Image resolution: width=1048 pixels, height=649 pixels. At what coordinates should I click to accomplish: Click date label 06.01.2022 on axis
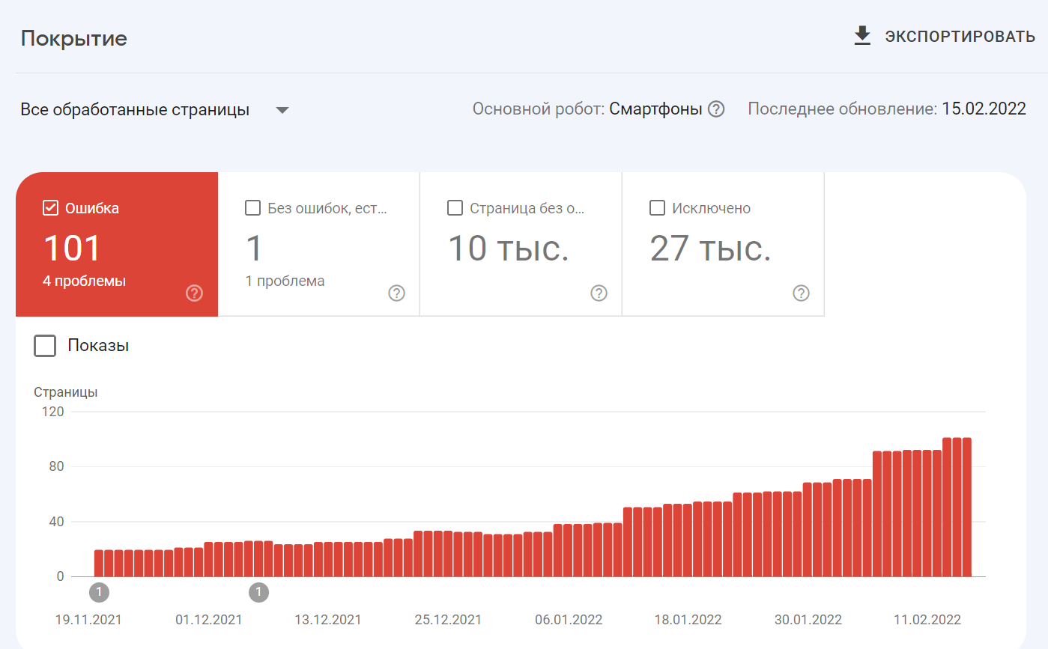pos(569,620)
